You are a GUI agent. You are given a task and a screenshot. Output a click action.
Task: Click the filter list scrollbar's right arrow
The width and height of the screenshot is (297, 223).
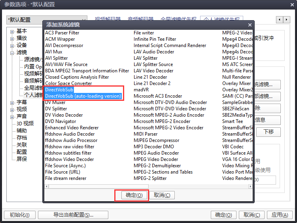click(x=250, y=186)
